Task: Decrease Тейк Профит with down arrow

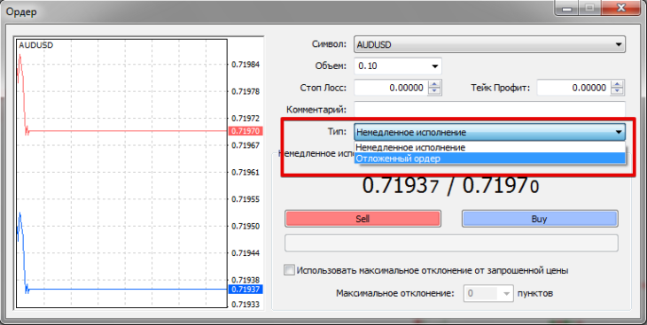Action: (x=617, y=91)
